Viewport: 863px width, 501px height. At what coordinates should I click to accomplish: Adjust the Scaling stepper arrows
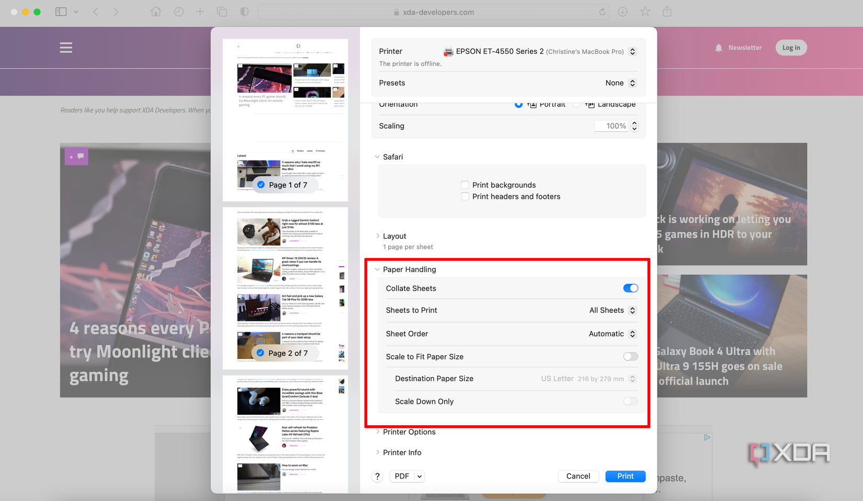point(634,126)
